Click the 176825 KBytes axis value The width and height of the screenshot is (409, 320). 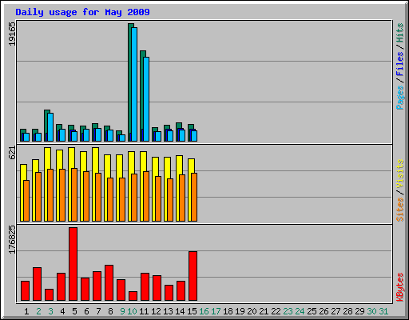pyautogui.click(x=12, y=239)
